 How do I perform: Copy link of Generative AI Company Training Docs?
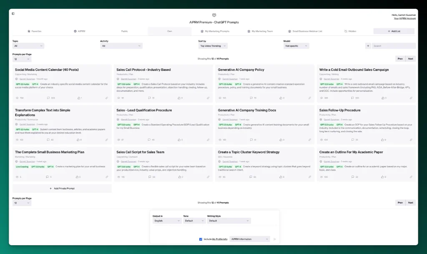(x=310, y=140)
